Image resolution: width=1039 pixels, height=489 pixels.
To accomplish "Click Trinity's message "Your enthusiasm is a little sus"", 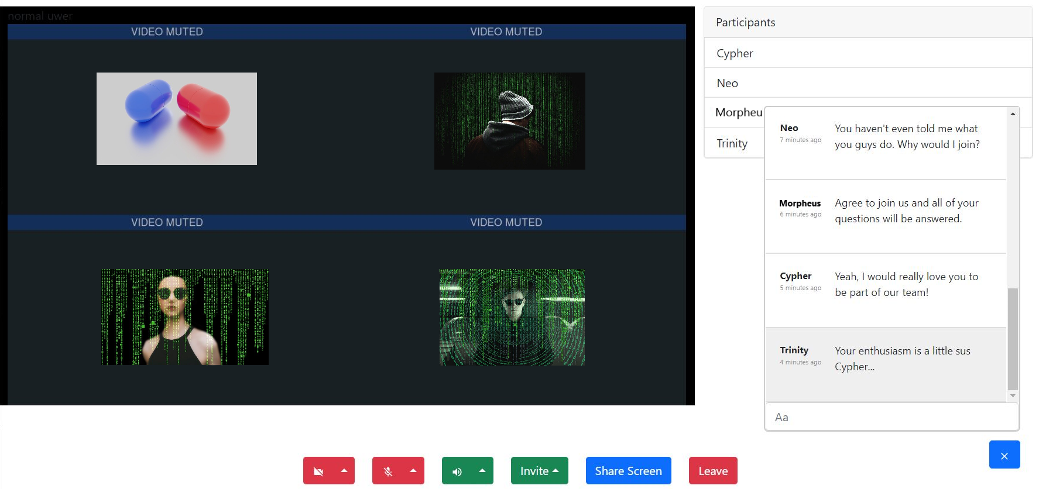I will pyautogui.click(x=903, y=359).
